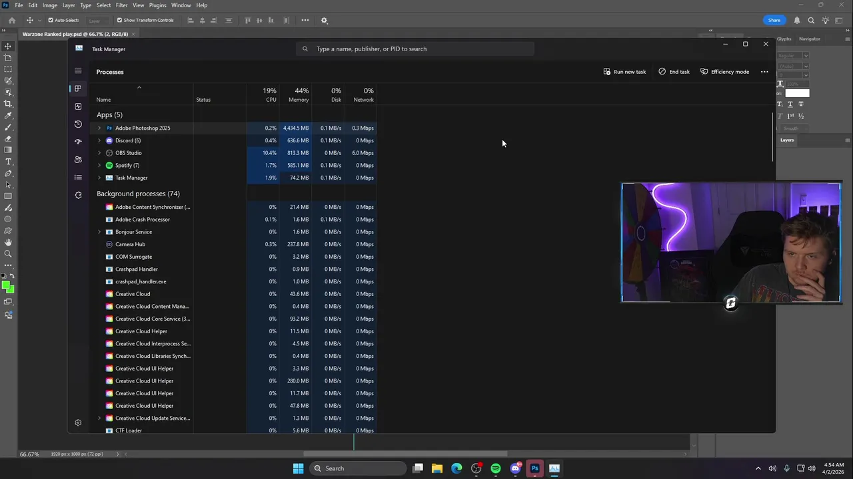The width and height of the screenshot is (853, 479).
Task: Select the Eyedropper tool
Action: (8, 116)
